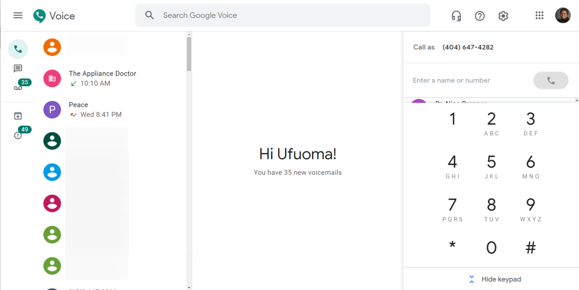Click the 10:10 AM incoming call time

tap(96, 83)
